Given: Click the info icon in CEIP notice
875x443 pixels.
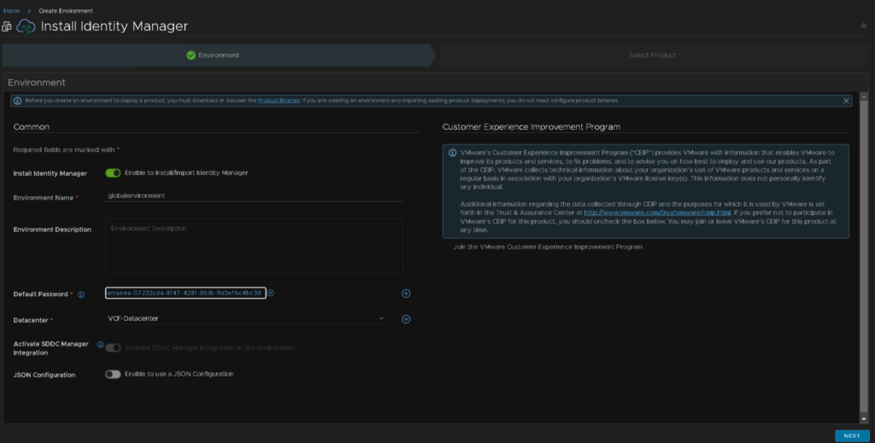Looking at the screenshot, I should (x=453, y=153).
